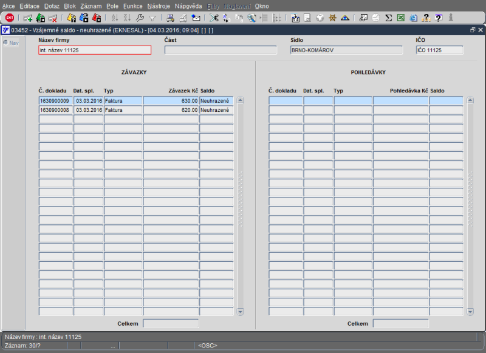This screenshot has width=486, height=353.
Task: Click the Celkem total field under Pohledávky
Action: click(x=401, y=324)
